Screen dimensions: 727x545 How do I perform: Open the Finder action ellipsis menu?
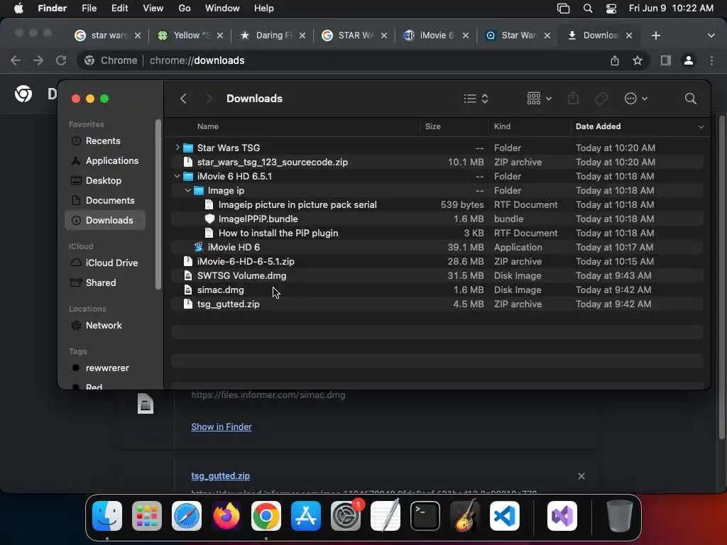coord(635,99)
